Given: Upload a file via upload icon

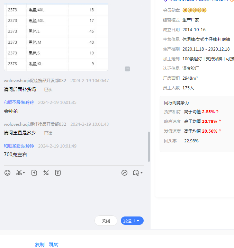Looking at the screenshot, I should pos(34,173).
